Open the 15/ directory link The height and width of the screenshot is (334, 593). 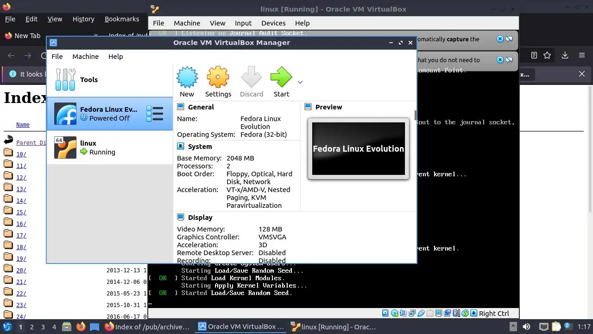(21, 212)
